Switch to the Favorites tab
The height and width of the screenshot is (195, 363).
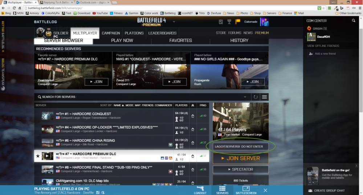click(x=180, y=41)
